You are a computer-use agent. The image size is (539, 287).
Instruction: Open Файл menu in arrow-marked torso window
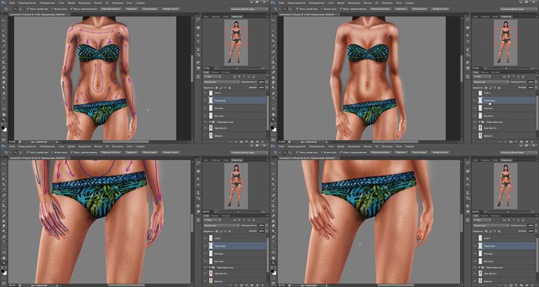(x=12, y=3)
